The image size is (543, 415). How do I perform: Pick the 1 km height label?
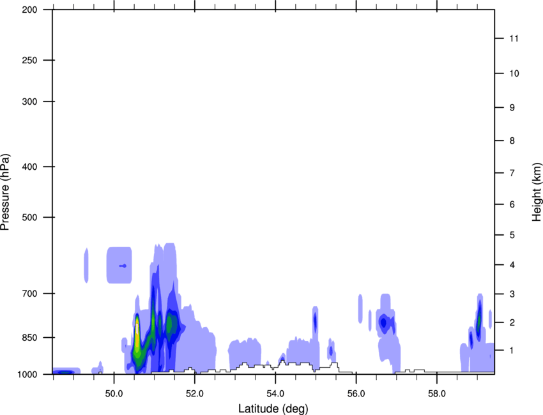click(512, 351)
